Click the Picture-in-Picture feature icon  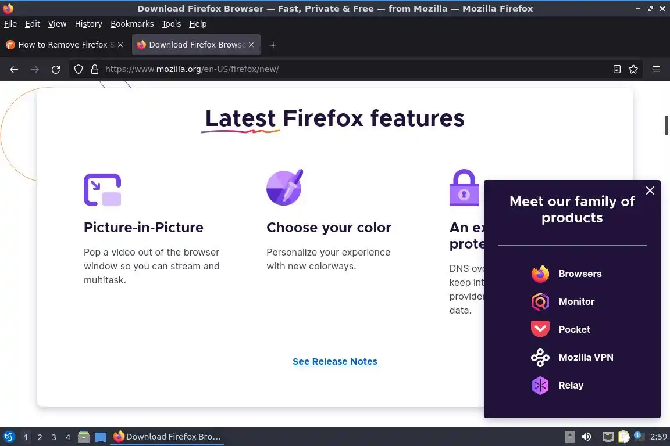102,189
